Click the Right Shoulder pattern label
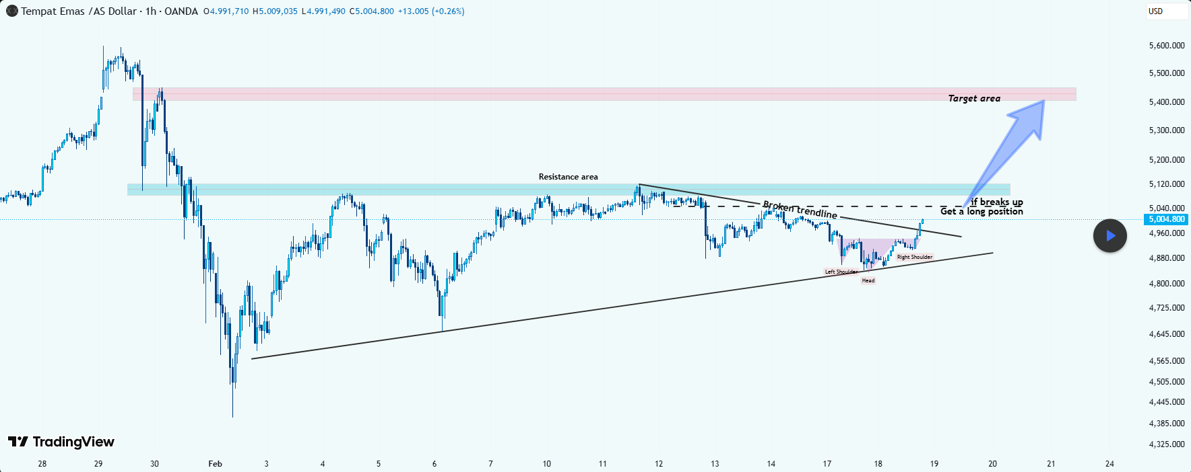 tap(915, 257)
